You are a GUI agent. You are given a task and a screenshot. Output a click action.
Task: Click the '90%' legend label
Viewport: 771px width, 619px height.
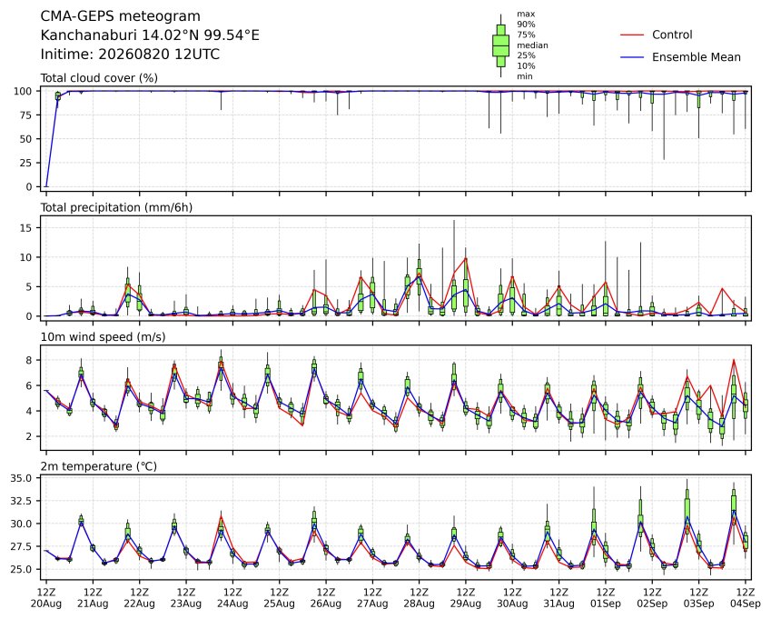tap(526, 25)
